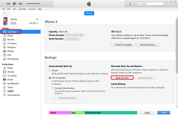The image size is (178, 117).
Task: Open Music under Settings
Action: (20, 36)
